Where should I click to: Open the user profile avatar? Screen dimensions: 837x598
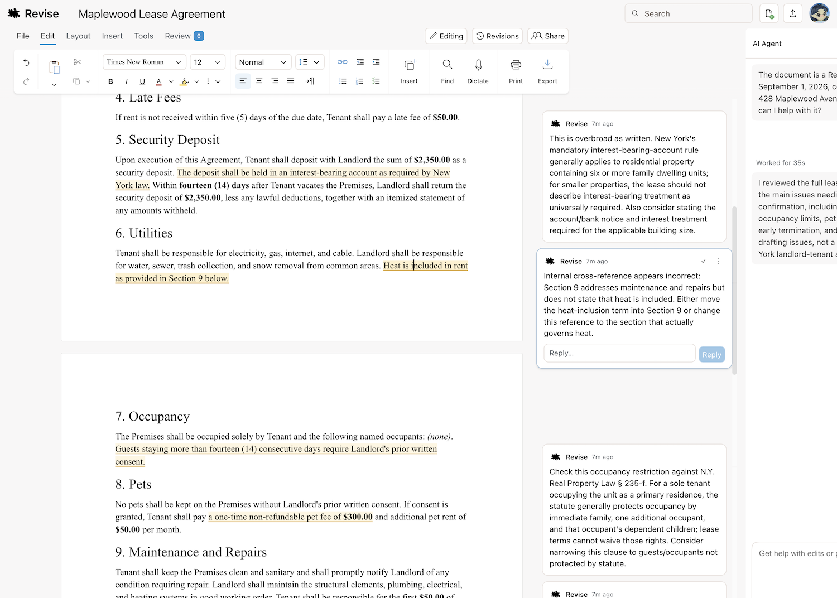click(819, 13)
